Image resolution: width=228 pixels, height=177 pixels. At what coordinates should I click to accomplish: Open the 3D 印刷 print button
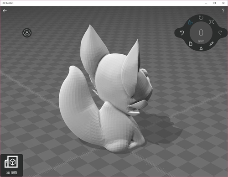click(x=11, y=165)
